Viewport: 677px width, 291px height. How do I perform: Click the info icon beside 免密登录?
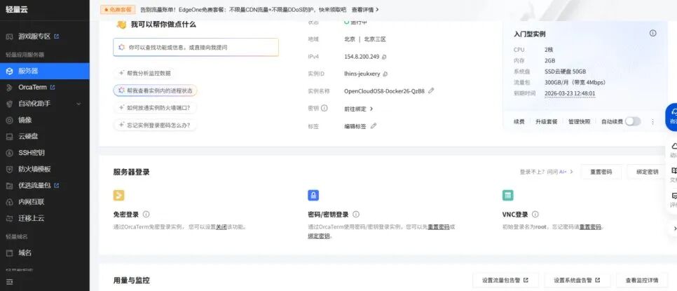tap(146, 214)
